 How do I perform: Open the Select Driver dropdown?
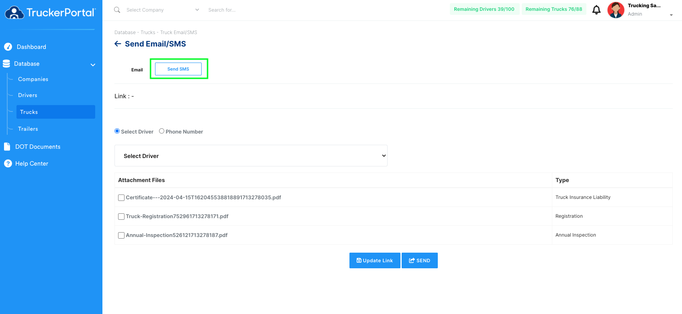(x=251, y=156)
